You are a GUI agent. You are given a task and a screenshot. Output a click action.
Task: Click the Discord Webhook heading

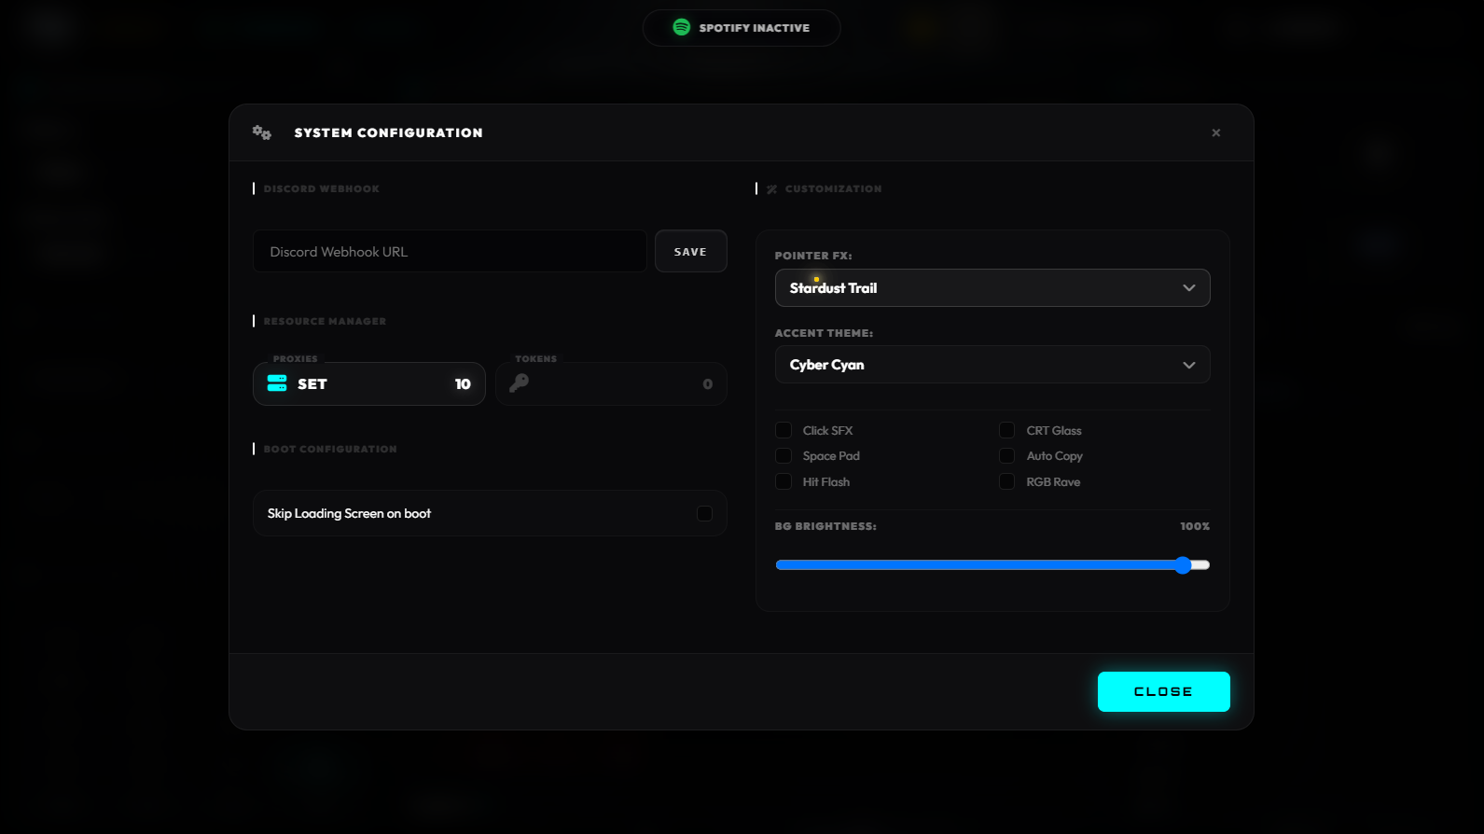(x=322, y=188)
